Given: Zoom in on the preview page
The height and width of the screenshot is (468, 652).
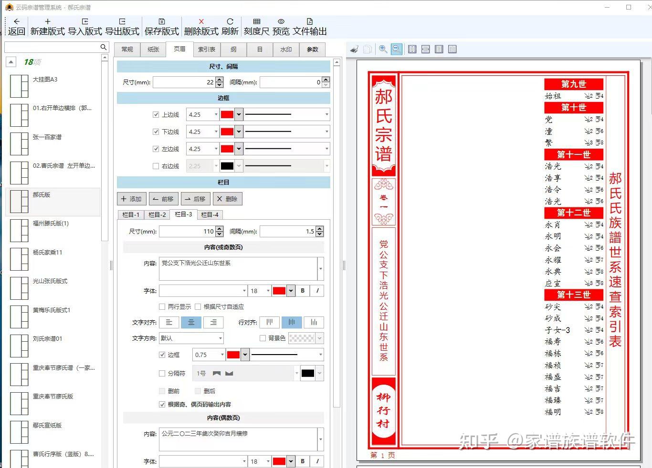Looking at the screenshot, I should (x=383, y=49).
